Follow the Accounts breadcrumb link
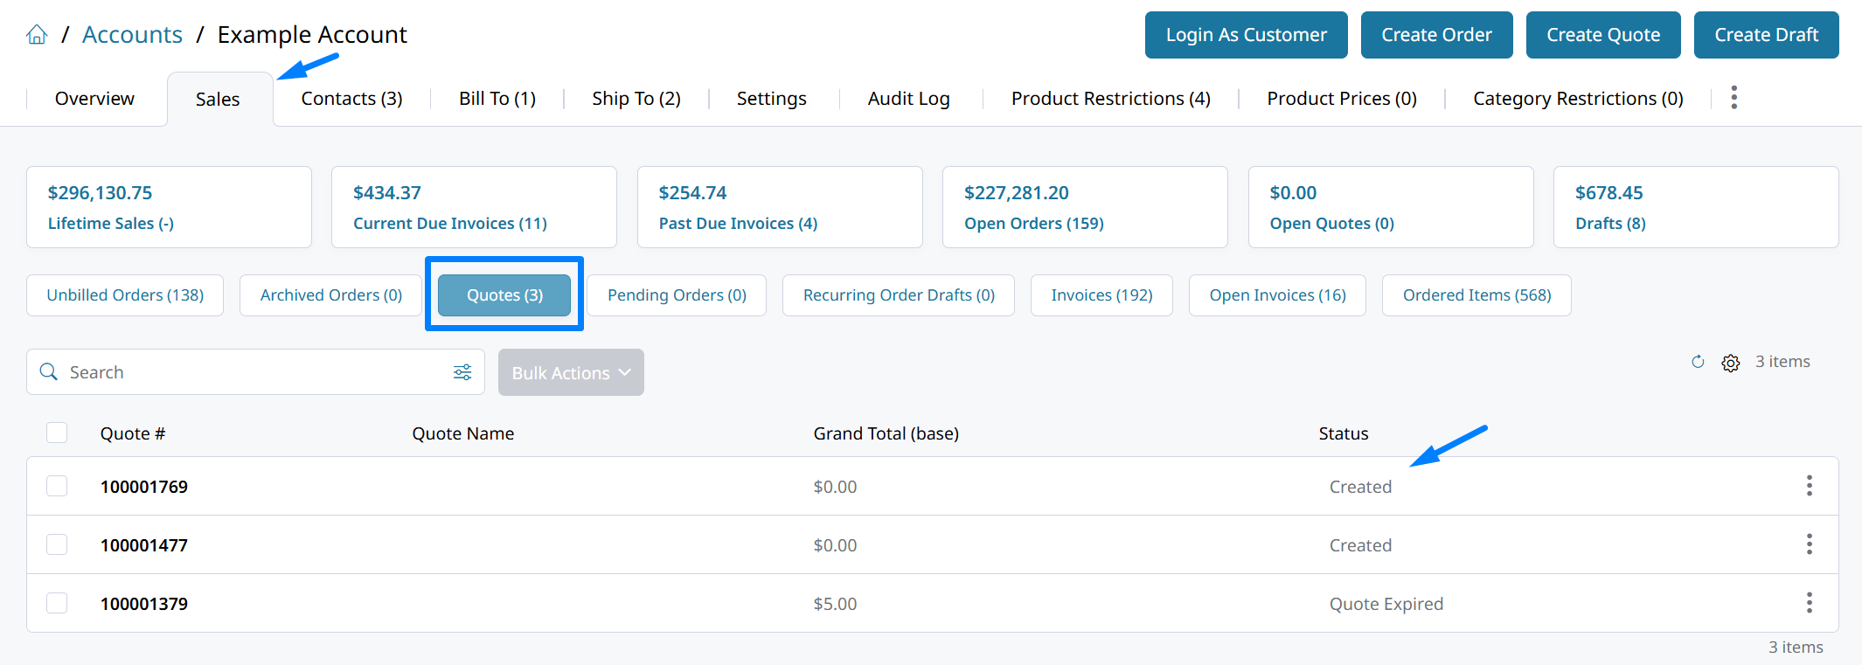Viewport: 1862px width, 665px height. pyautogui.click(x=132, y=34)
